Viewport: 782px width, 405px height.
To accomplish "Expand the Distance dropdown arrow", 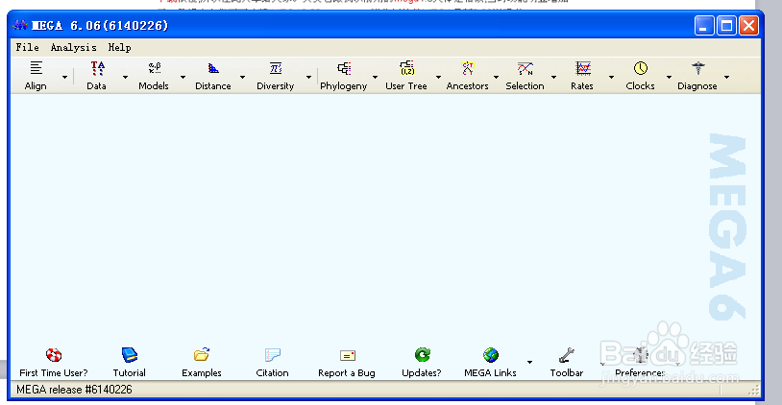I will [242, 77].
